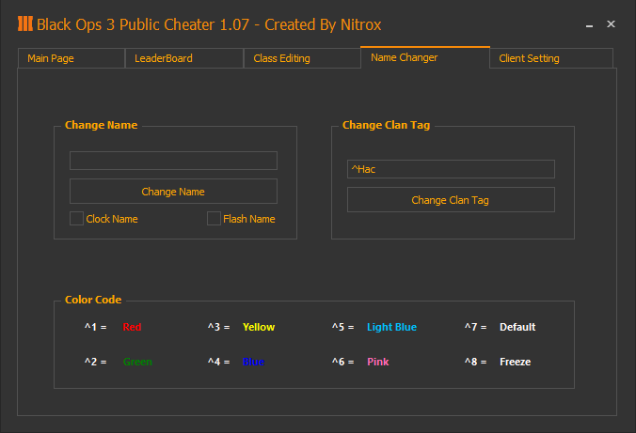Click the window title text by Nitrox

[209, 24]
